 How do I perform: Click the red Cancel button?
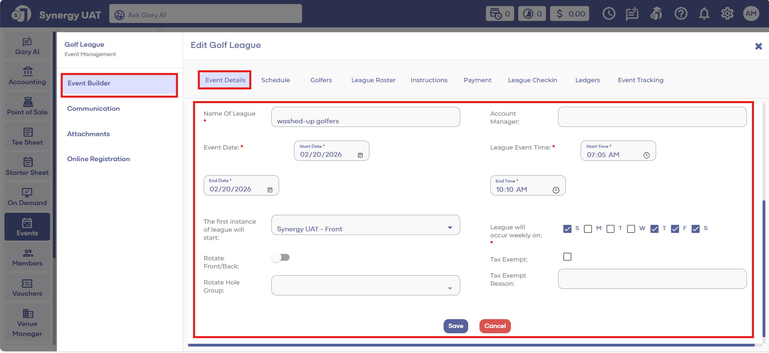(x=495, y=326)
